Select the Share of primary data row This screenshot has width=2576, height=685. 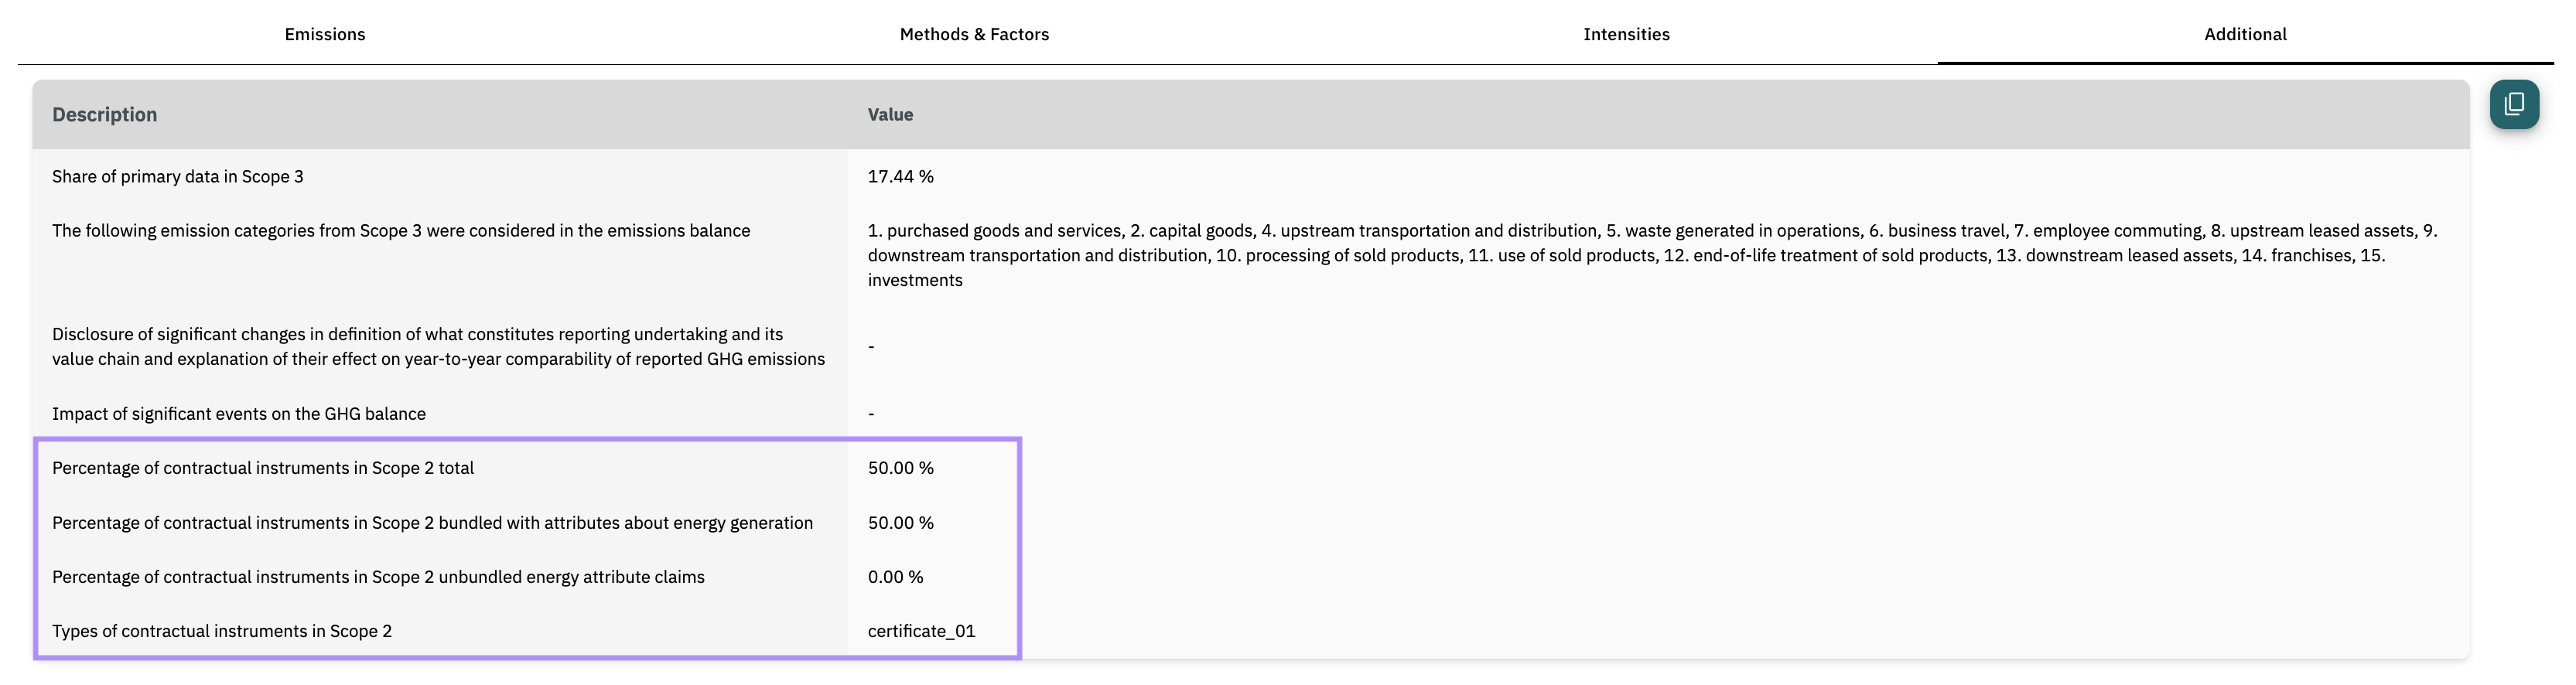(x=1251, y=176)
